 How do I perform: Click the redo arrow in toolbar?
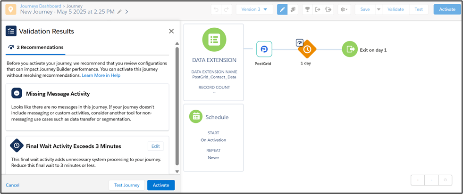click(x=226, y=9)
